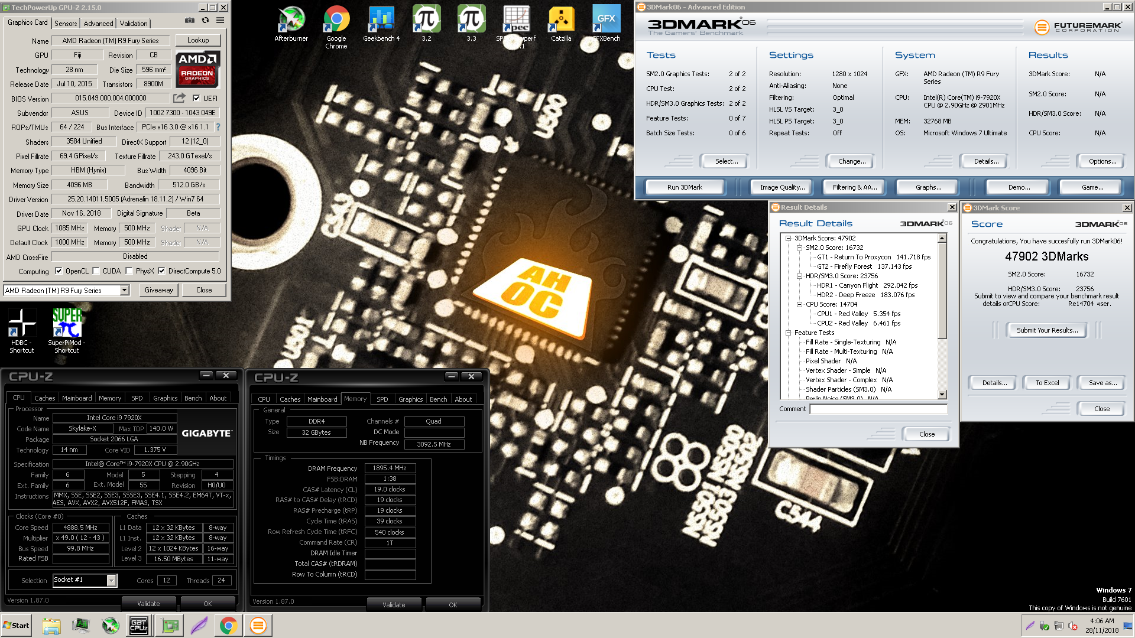The image size is (1135, 638).
Task: Switch to the Validation tab in GPU-Z
Action: (134, 23)
